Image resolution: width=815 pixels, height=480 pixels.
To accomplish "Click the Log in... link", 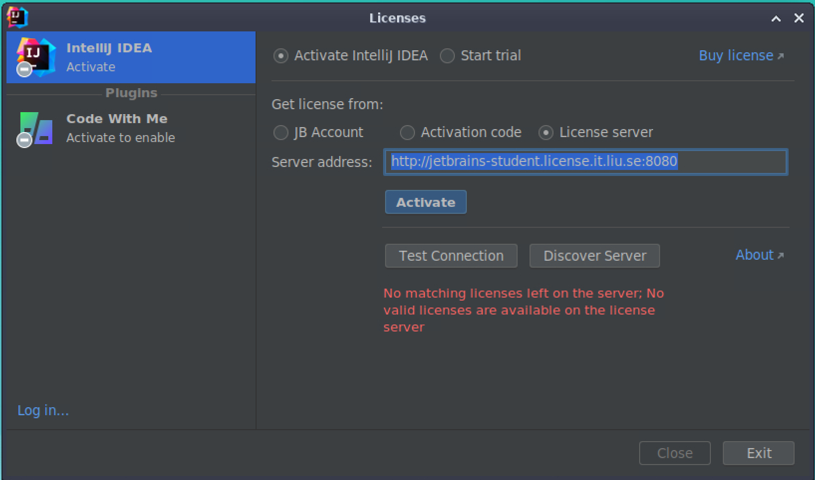I will tap(43, 410).
